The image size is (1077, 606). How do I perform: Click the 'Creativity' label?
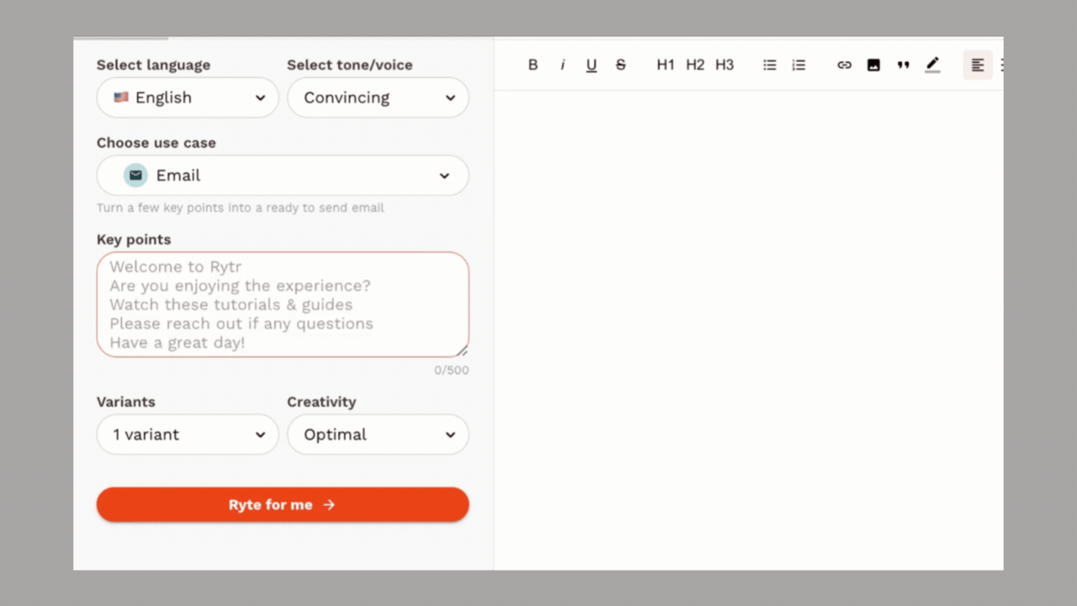(x=321, y=402)
